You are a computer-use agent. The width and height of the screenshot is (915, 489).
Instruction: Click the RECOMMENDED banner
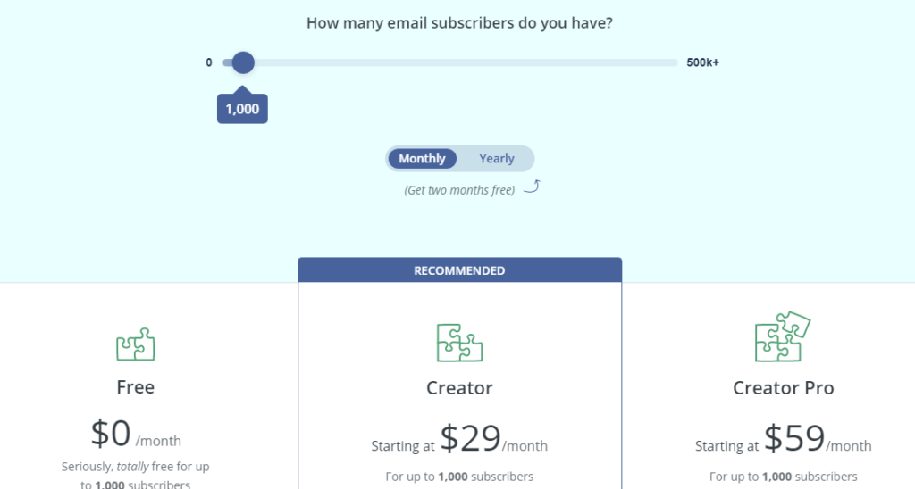pyautogui.click(x=459, y=270)
